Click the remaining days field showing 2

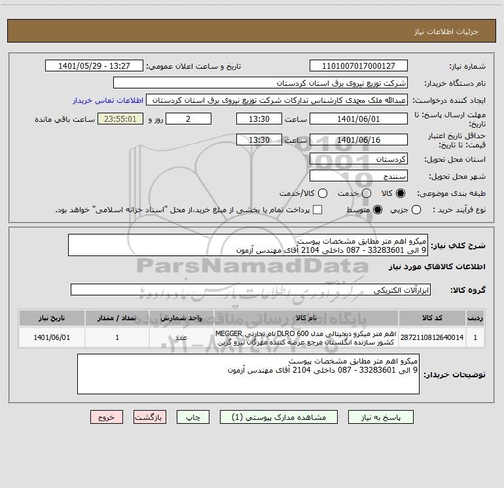[189, 119]
